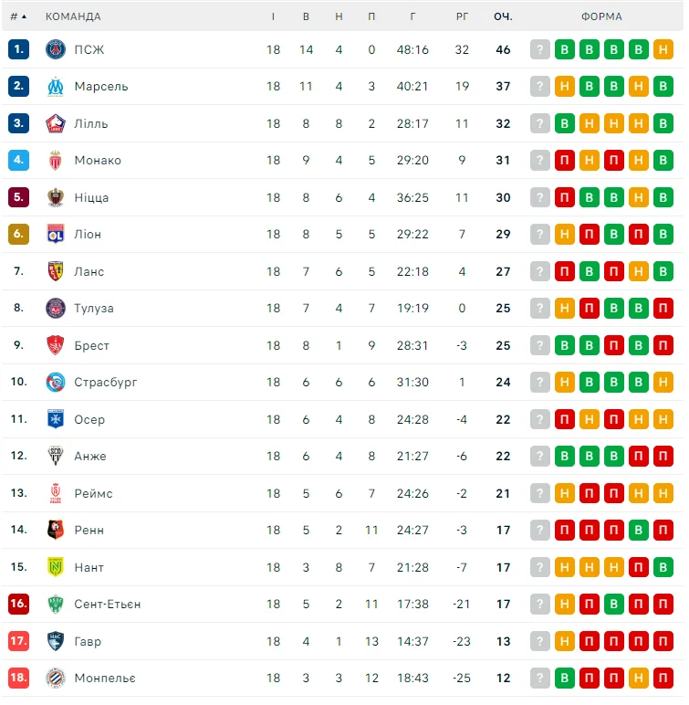The width and height of the screenshot is (689, 705).
Task: Sort standings by ОЧ. points column
Action: [503, 16]
